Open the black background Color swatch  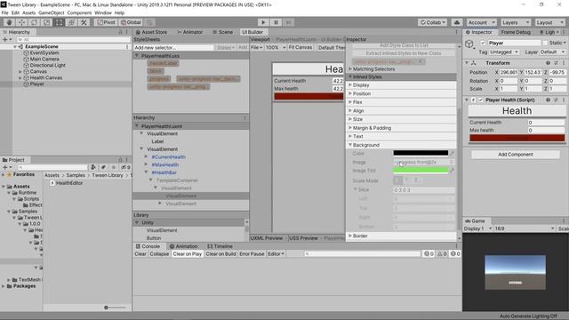pos(421,153)
